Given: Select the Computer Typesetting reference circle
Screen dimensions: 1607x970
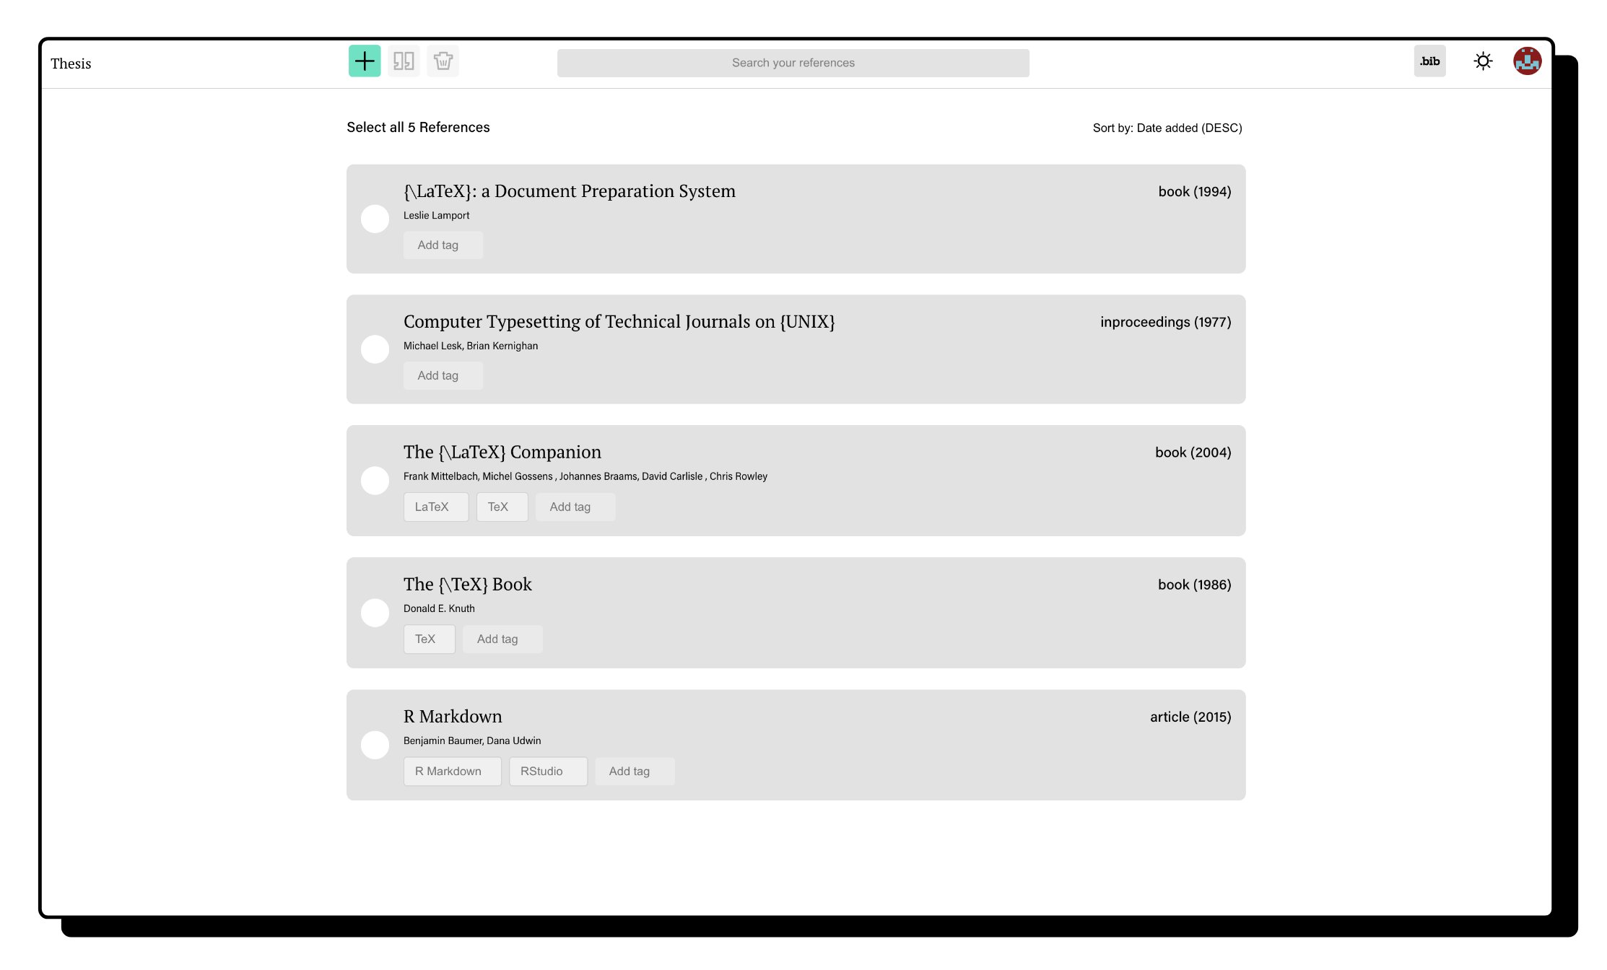Looking at the screenshot, I should tap(375, 349).
